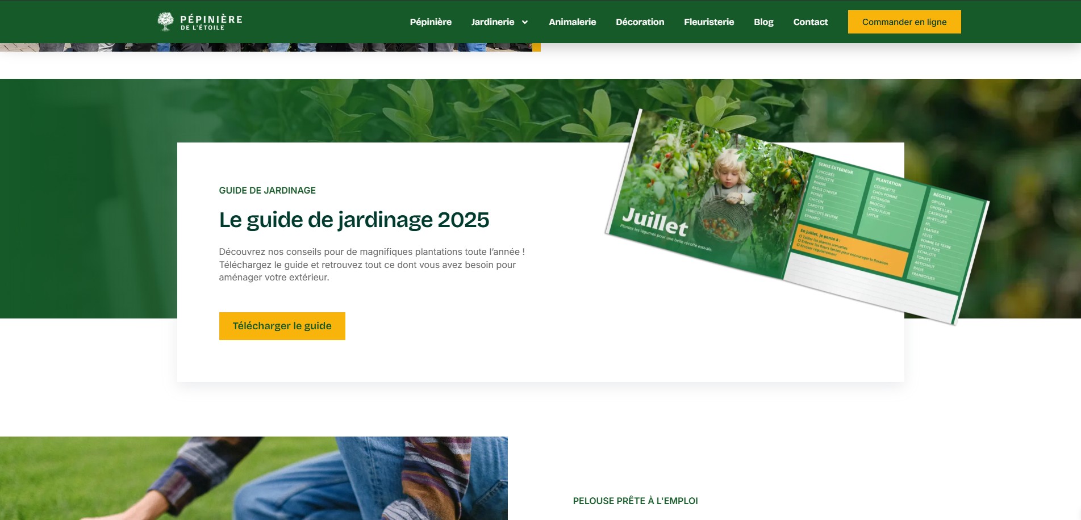Open the Décoration menu item

click(640, 22)
